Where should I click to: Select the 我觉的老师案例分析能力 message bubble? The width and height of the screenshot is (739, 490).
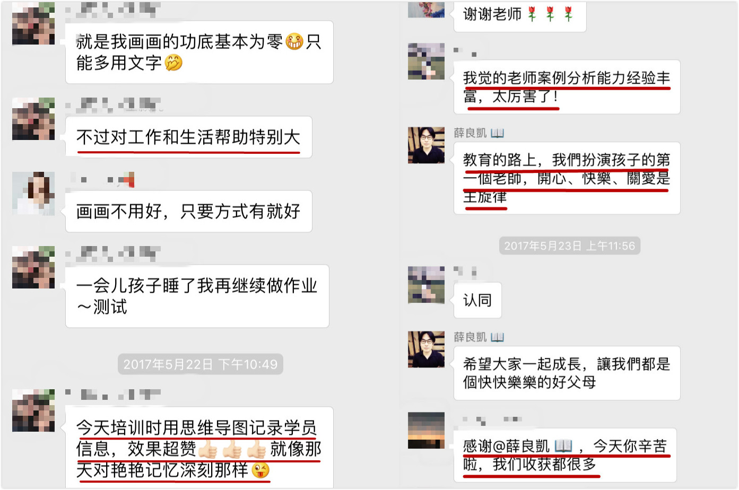pos(567,86)
